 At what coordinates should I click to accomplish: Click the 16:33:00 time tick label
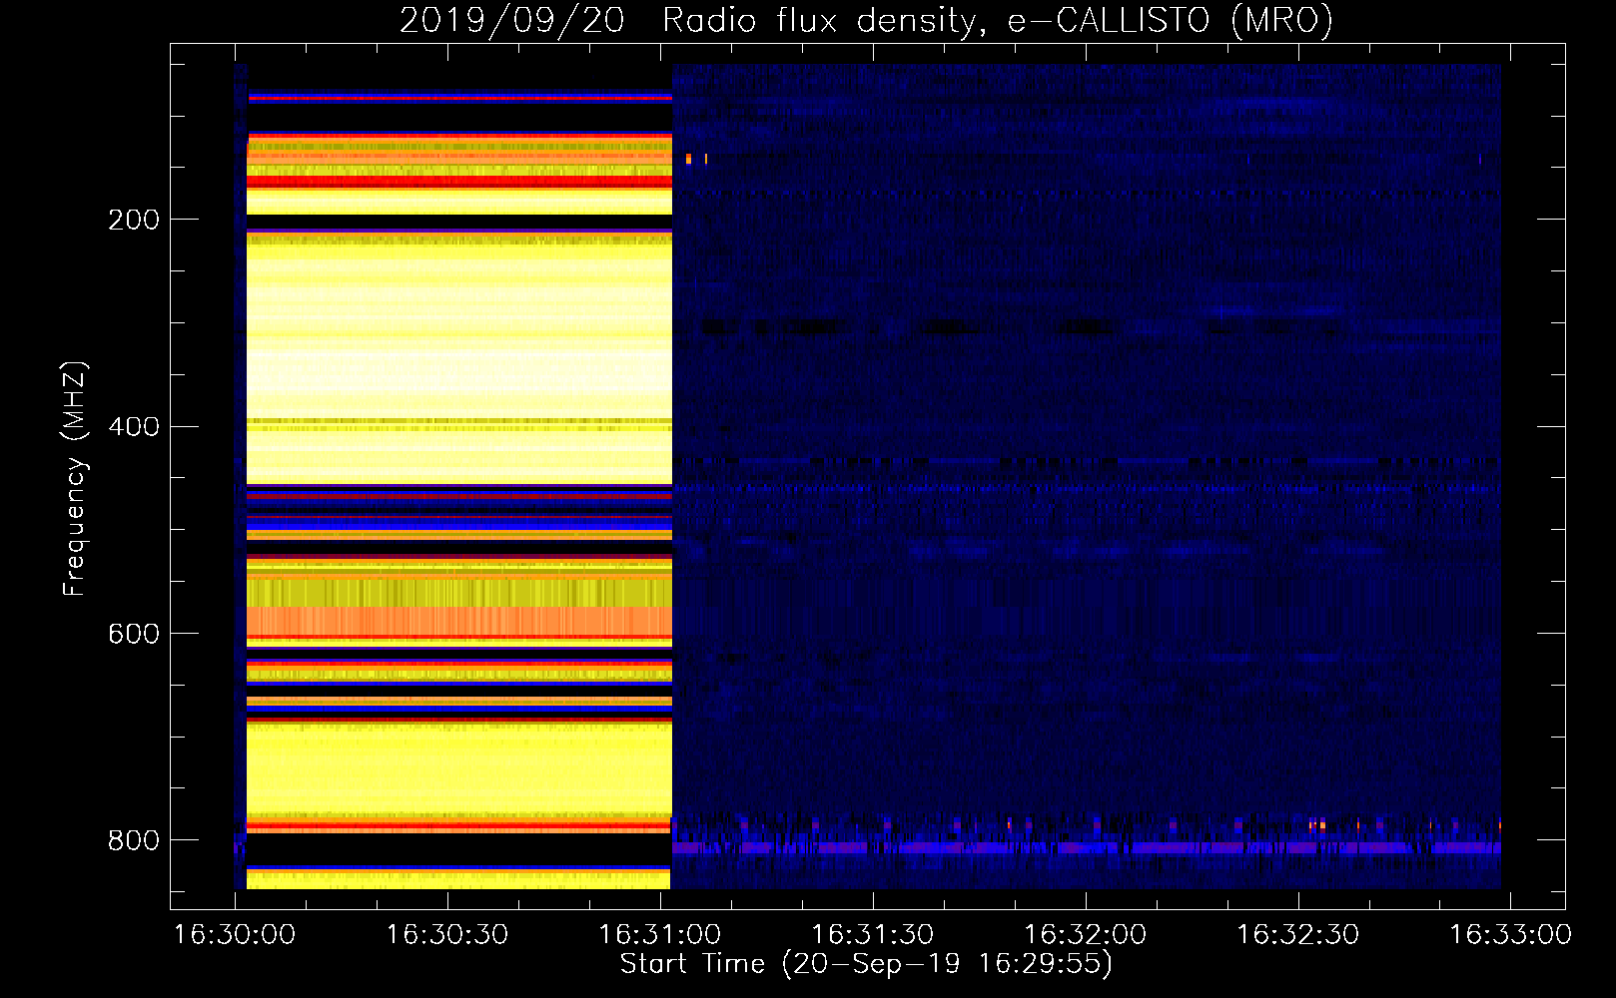(x=1510, y=934)
